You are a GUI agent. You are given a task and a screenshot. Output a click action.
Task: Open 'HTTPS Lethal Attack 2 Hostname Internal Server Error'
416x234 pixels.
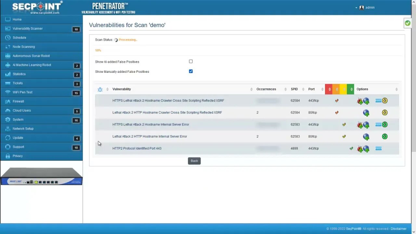coord(150,124)
